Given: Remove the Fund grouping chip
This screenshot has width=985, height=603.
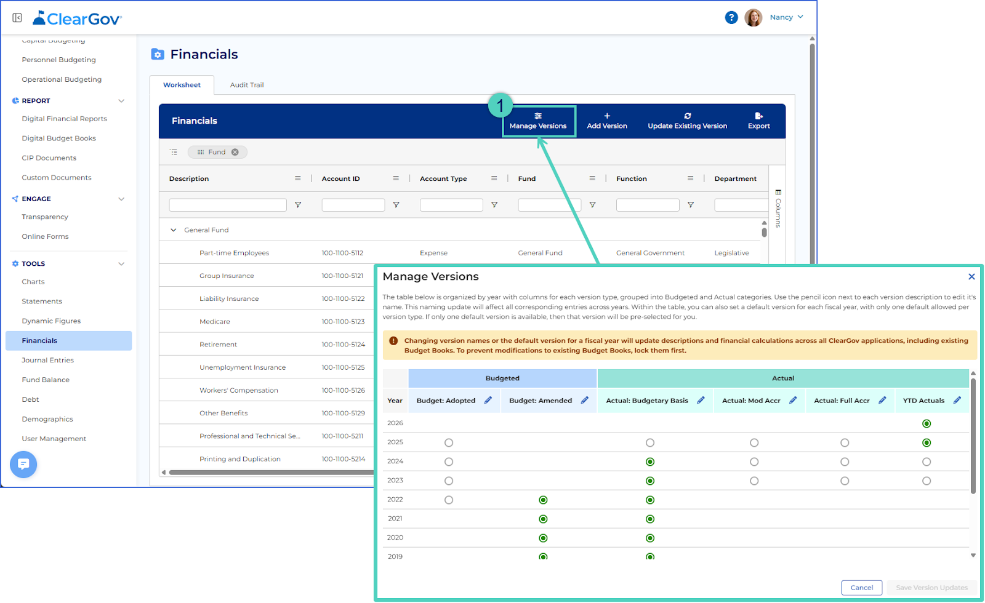Looking at the screenshot, I should (235, 152).
